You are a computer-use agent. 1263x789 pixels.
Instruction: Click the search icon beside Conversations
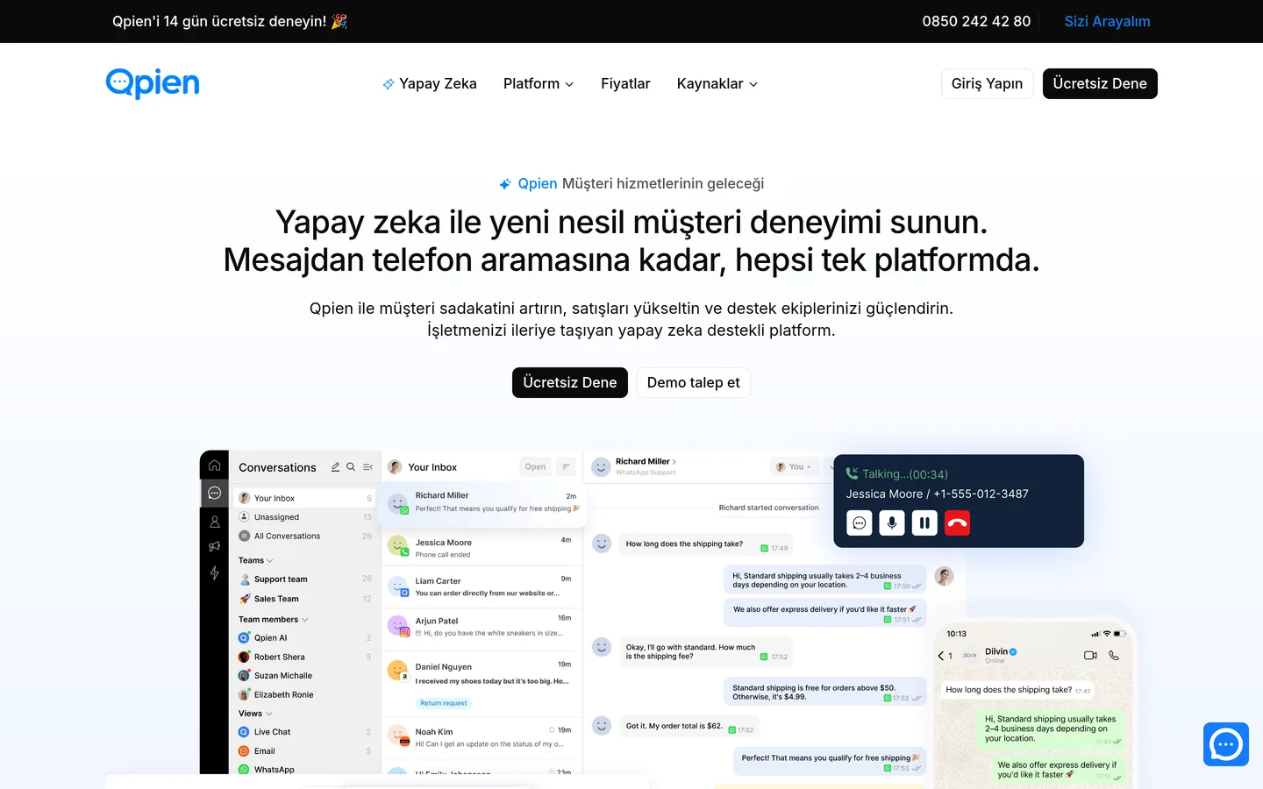coord(351,467)
